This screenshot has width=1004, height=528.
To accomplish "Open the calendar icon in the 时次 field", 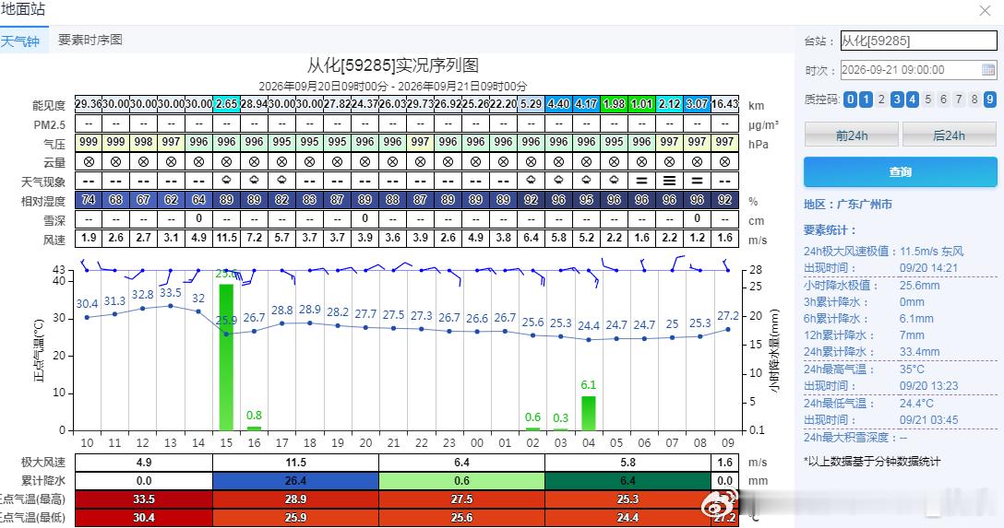I will click(988, 70).
